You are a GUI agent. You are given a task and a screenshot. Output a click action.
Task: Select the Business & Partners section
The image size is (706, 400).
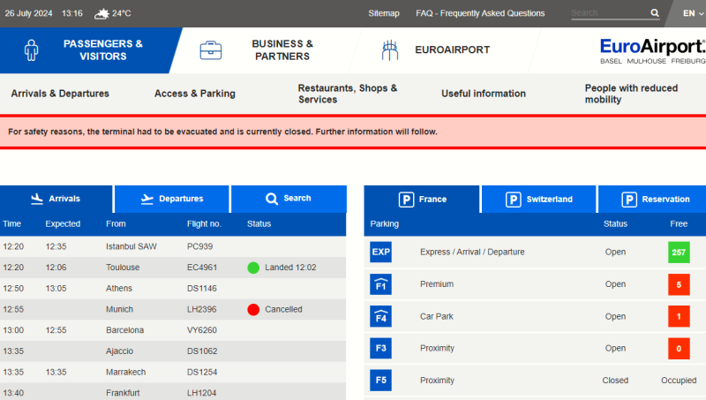pos(256,50)
